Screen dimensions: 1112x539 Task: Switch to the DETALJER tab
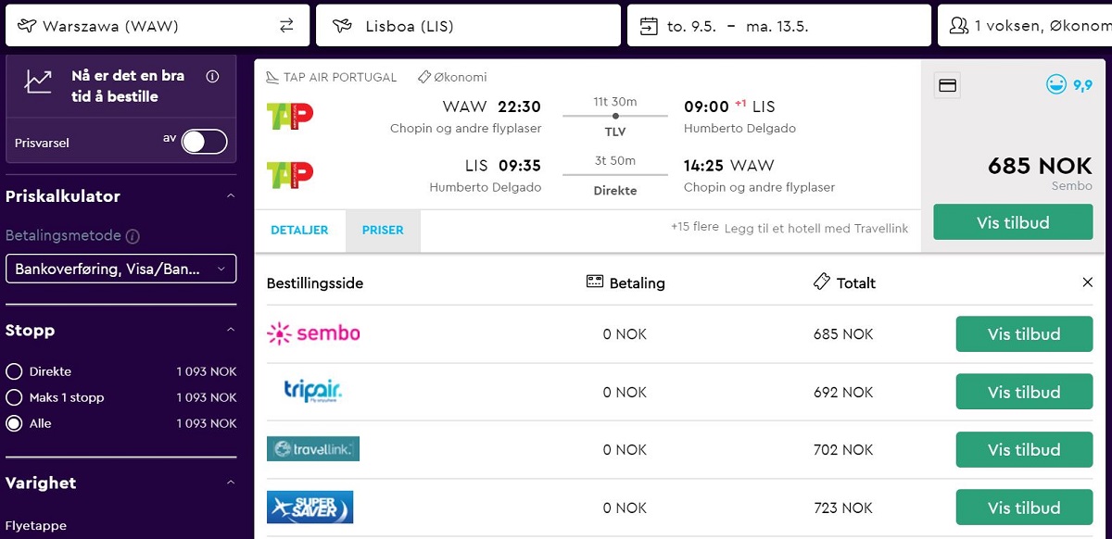point(299,231)
